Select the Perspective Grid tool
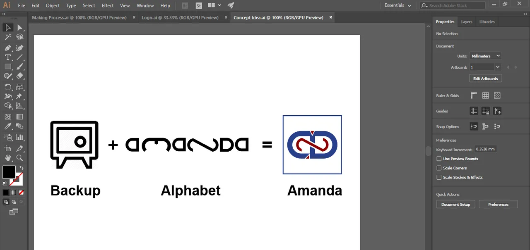The height and width of the screenshot is (250, 530). (x=19, y=106)
